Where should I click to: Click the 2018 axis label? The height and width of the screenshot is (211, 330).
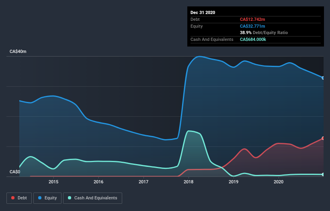[189, 182]
